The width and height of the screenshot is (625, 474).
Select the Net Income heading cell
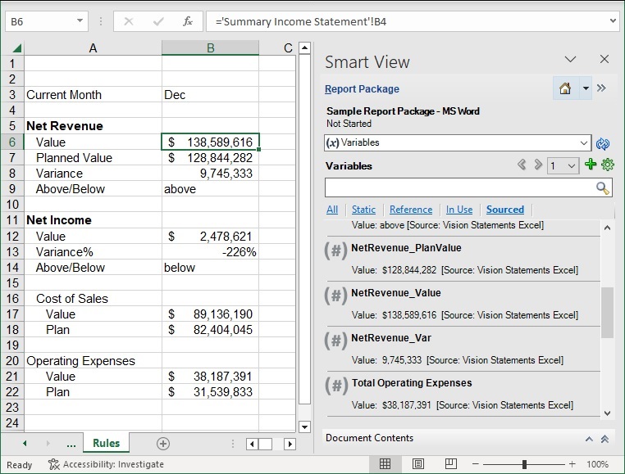point(93,220)
